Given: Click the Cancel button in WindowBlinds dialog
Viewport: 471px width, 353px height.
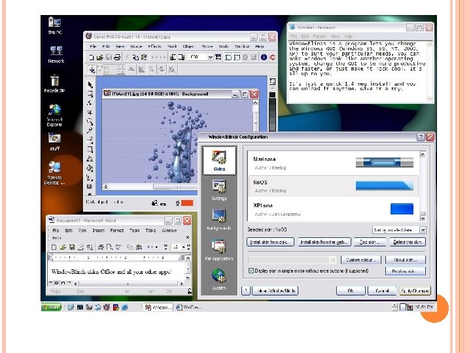Looking at the screenshot, I should pos(382,290).
